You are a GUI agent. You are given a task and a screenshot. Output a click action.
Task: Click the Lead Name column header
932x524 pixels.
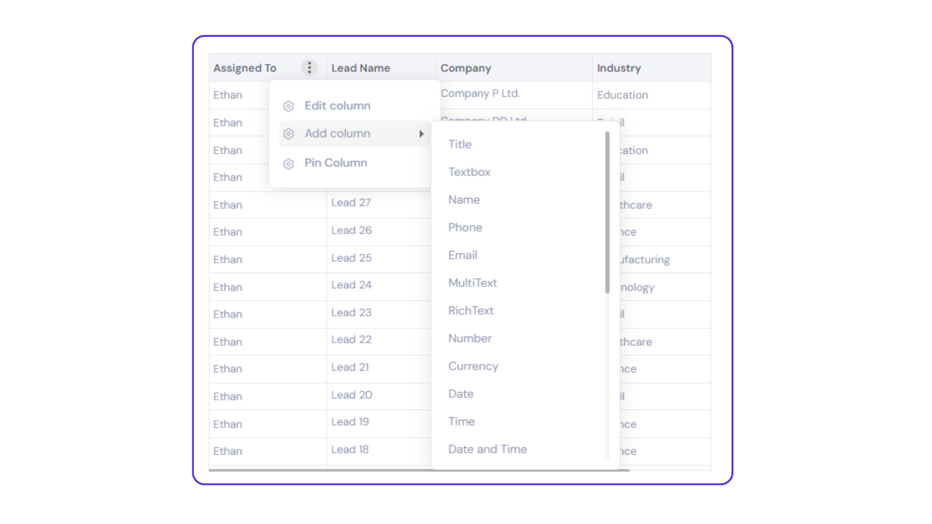pyautogui.click(x=361, y=68)
